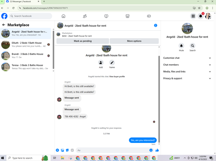Bookmark this page star icon

[x=199, y=8]
